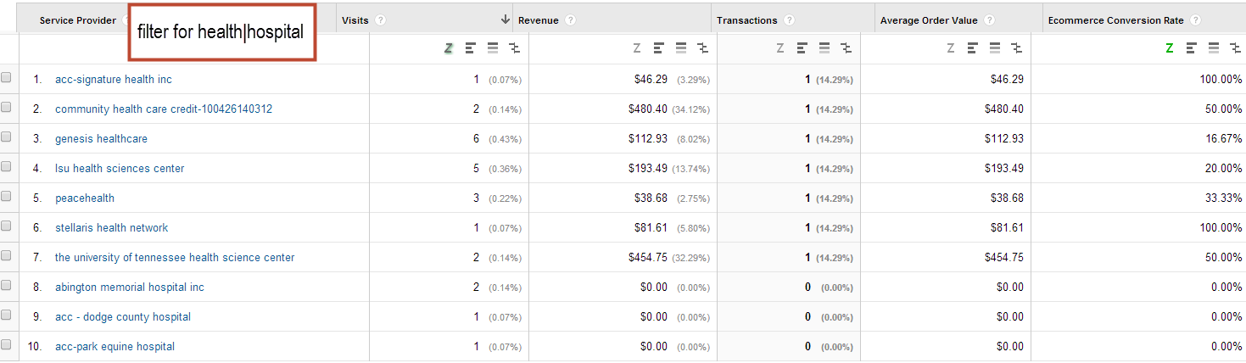This screenshot has width=1246, height=363.
Task: Sort by Average Order Value header
Action: (929, 20)
